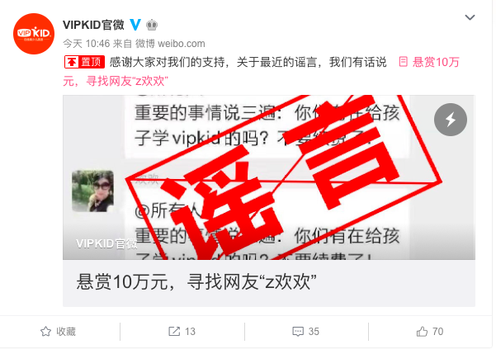
Task: Open the article title 悬赏10万元 card
Action: 269,283
